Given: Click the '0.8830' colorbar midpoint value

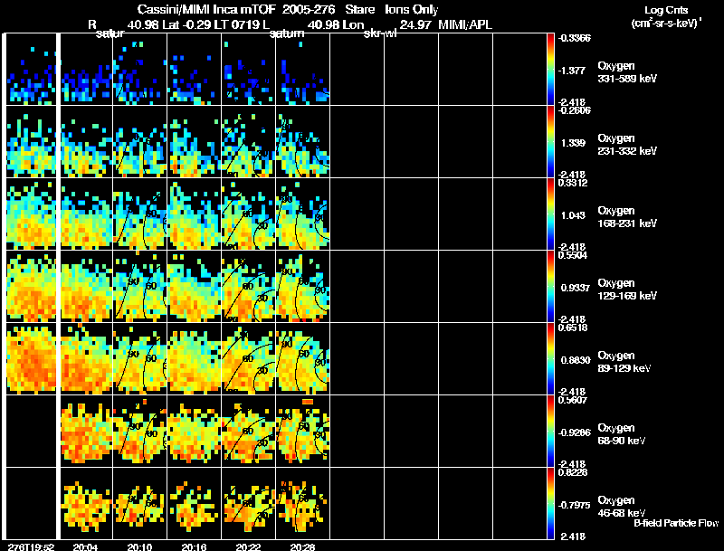Looking at the screenshot, I should [576, 360].
